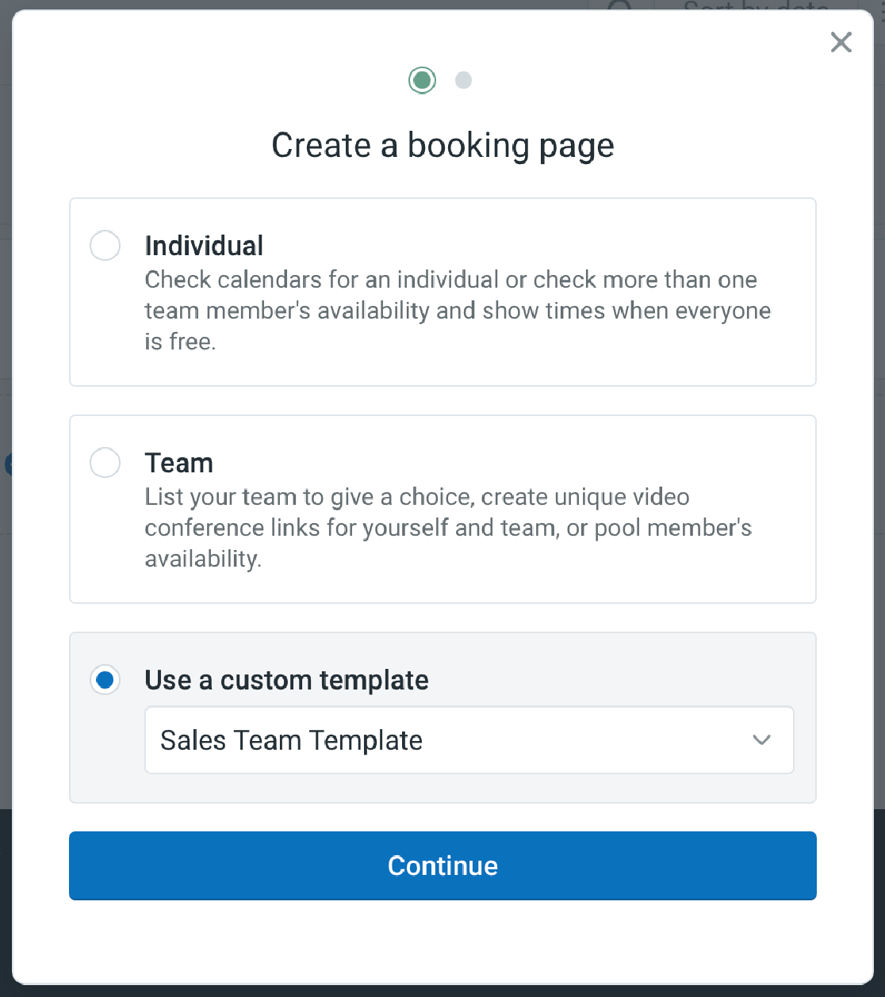Click the blue badge on the left edge

coord(8,464)
